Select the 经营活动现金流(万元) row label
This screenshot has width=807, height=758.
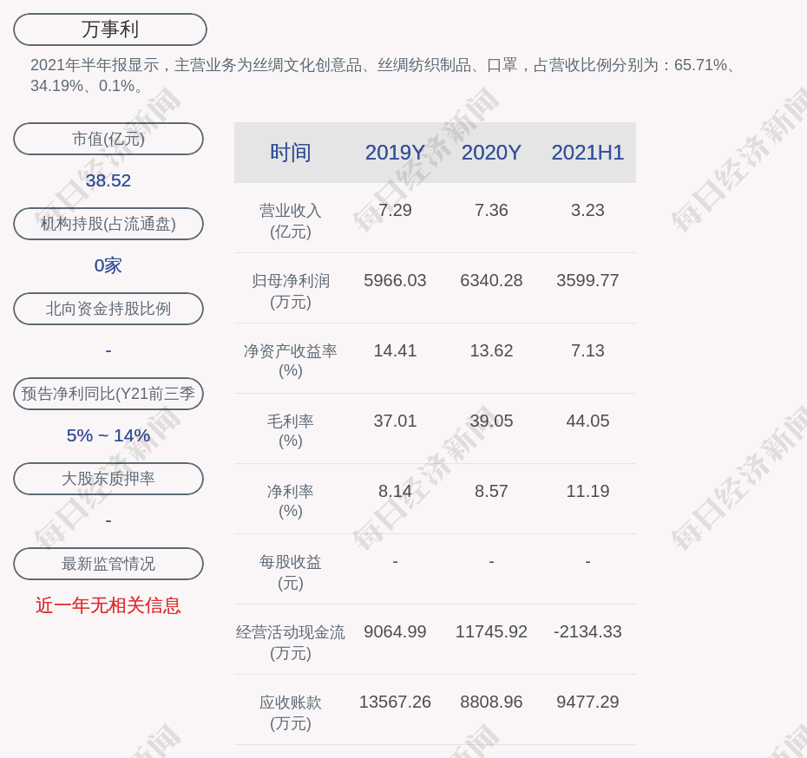(291, 643)
